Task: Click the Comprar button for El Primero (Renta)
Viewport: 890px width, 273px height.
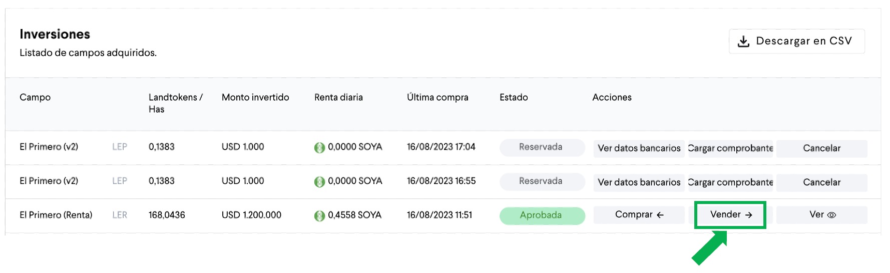Action: [639, 215]
